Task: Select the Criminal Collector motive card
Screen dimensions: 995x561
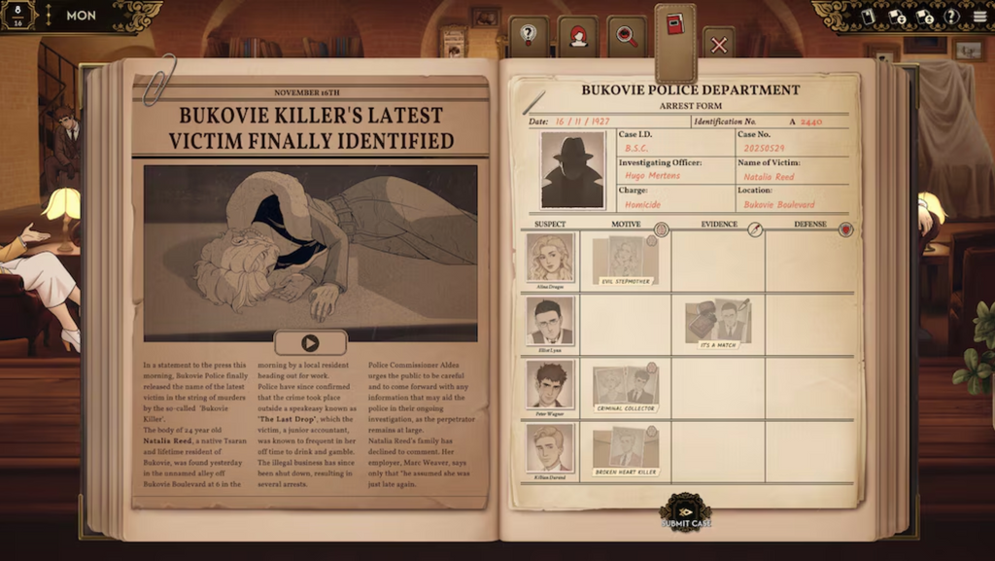Action: coord(626,389)
